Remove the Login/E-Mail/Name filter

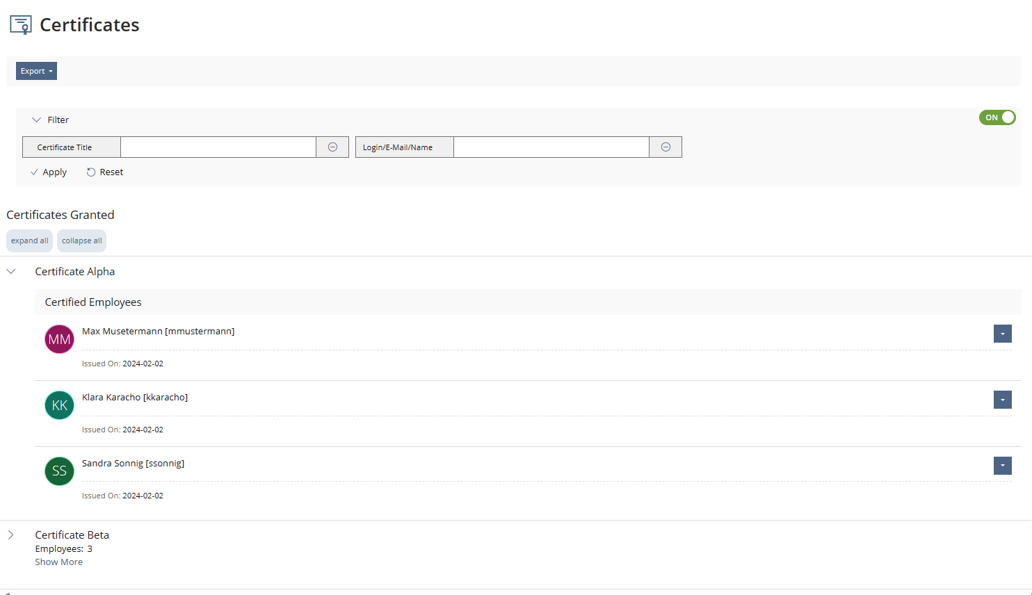666,147
